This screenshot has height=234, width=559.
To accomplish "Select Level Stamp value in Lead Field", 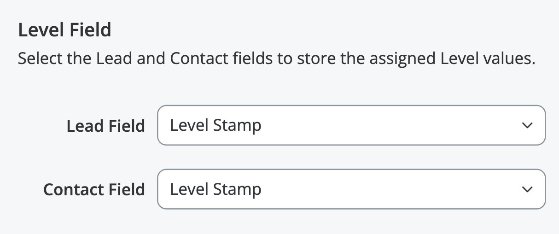I will tap(215, 125).
